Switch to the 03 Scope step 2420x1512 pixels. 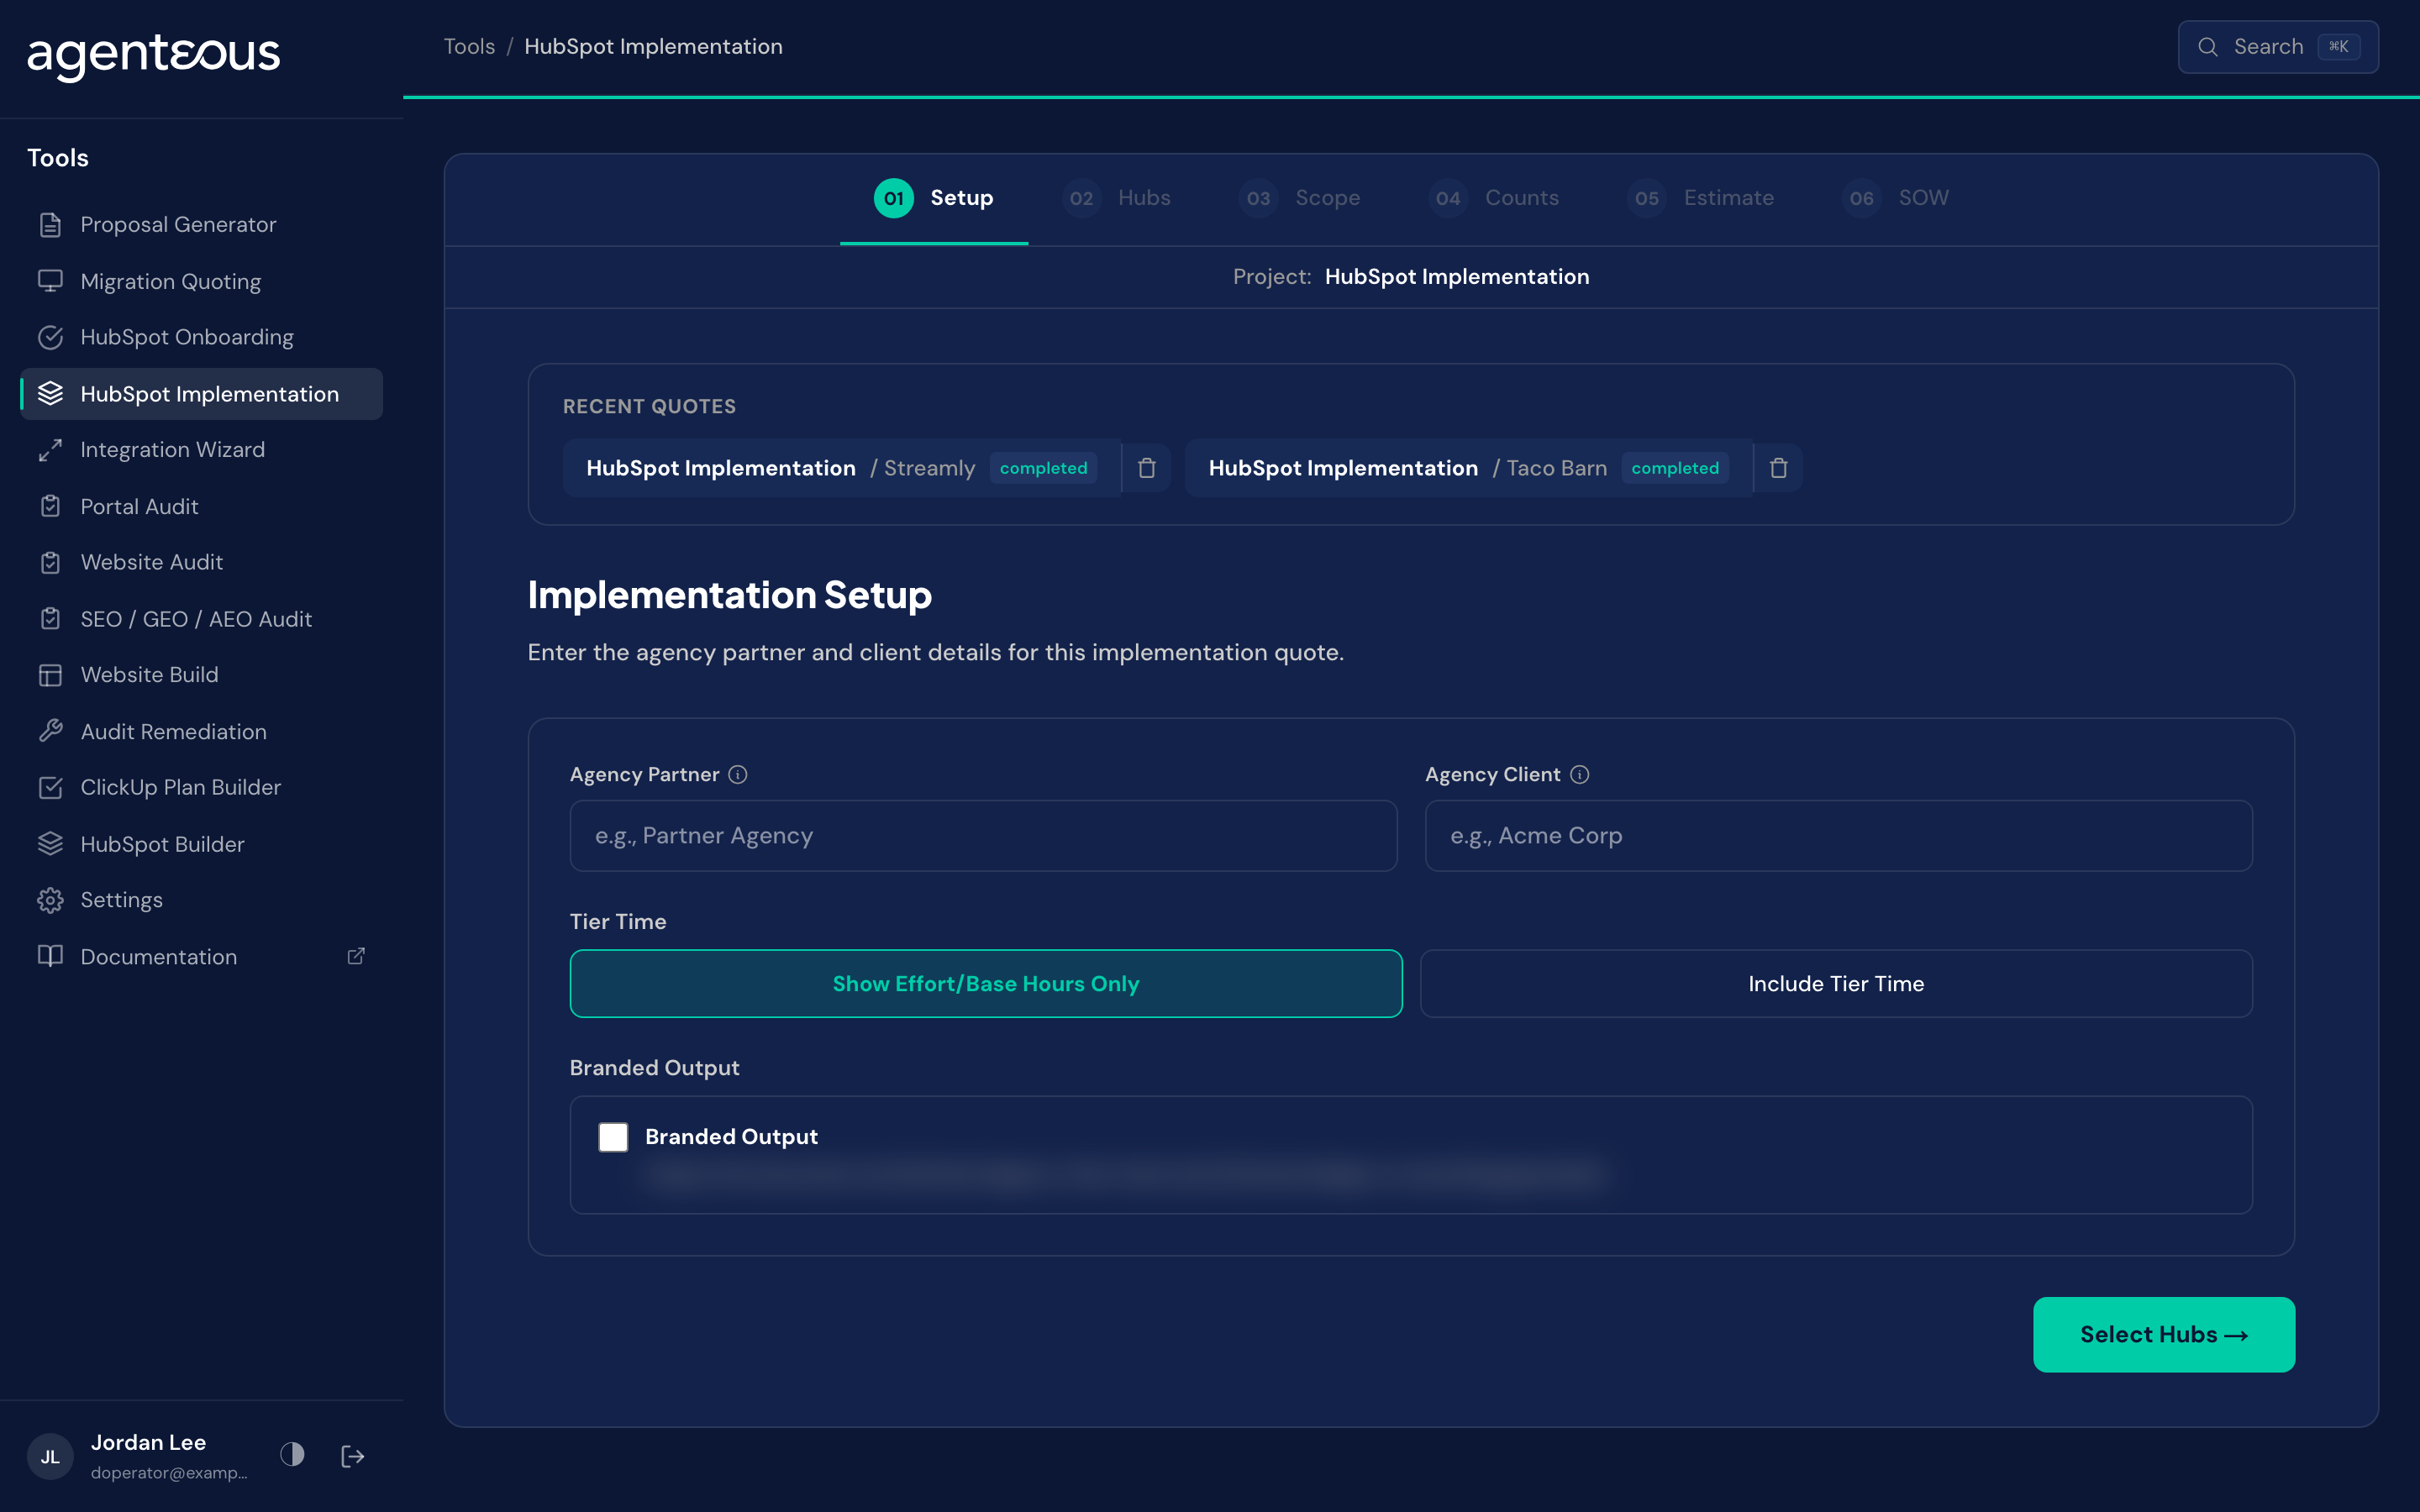click(1299, 198)
